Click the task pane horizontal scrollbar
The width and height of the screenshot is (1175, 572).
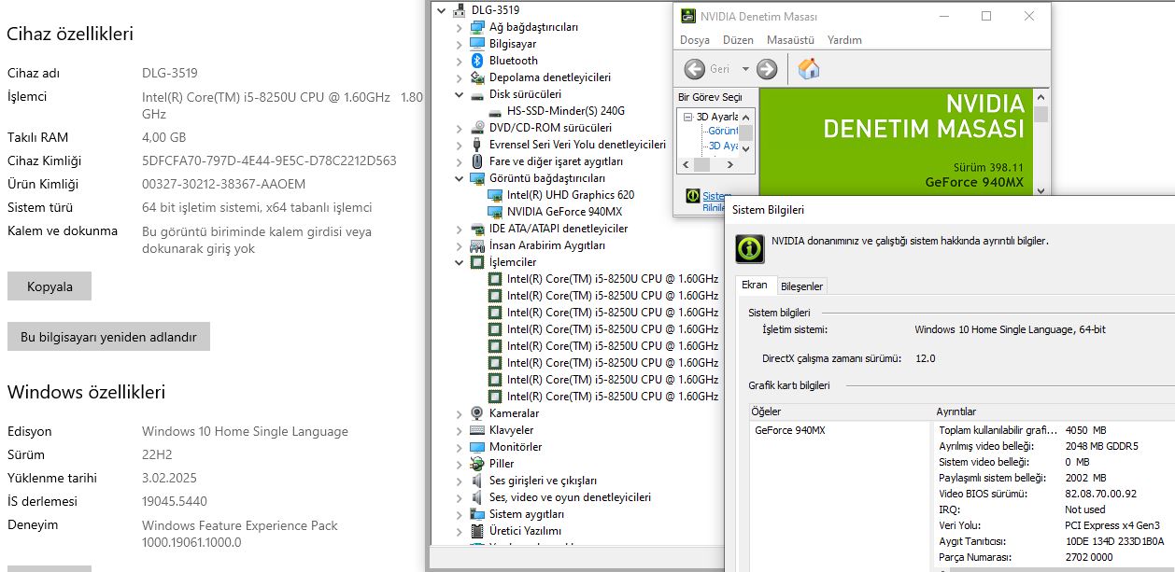(708, 164)
